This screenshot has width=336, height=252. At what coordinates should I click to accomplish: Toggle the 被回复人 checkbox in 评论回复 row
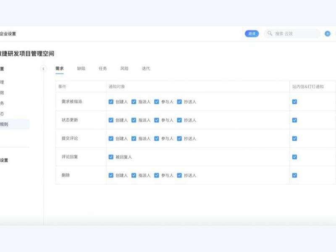coord(110,156)
